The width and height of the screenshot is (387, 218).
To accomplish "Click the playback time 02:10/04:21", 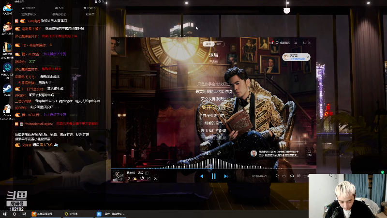I will [259, 176].
